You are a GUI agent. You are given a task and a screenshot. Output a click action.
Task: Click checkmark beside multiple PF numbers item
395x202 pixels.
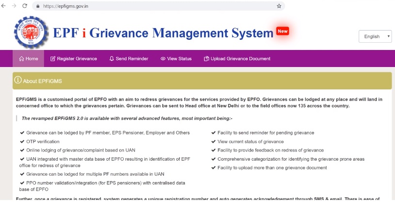click(x=22, y=174)
